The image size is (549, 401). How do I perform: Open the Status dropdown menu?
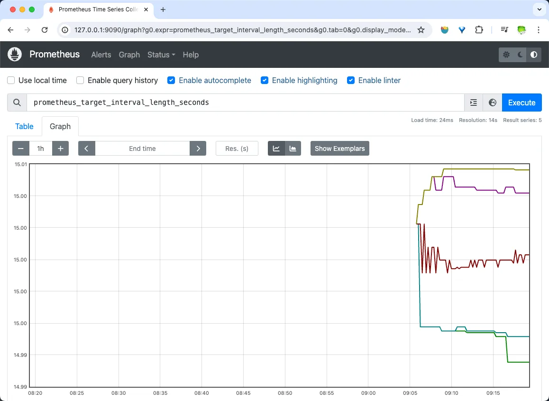coord(161,55)
